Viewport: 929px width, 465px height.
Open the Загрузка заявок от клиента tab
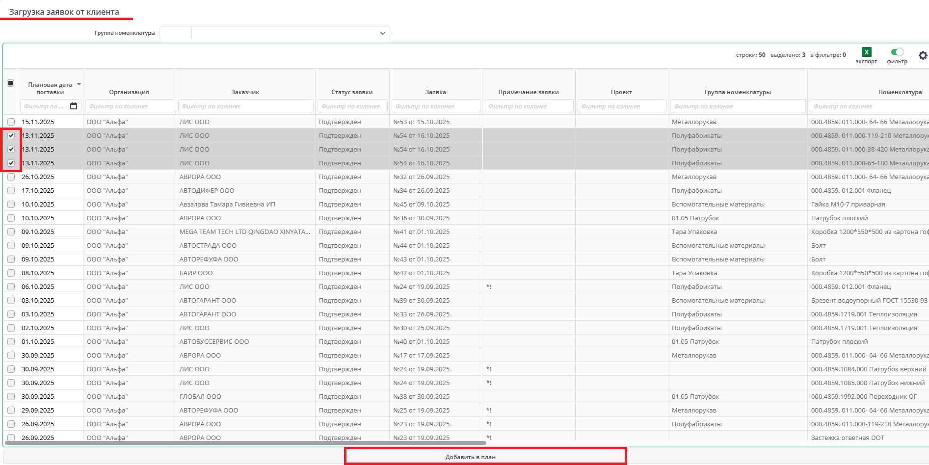64,12
